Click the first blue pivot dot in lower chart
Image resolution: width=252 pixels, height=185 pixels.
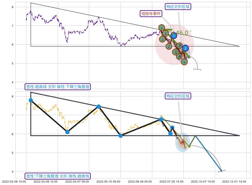(31, 100)
